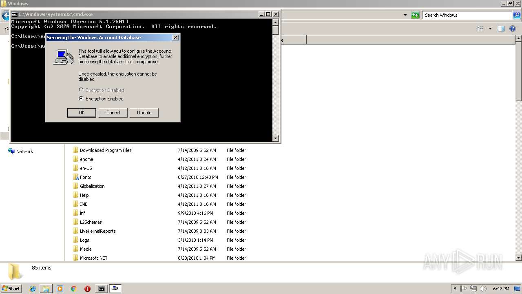This screenshot has width=522, height=294.
Task: Click the Windows folder icon in Explorer title bar
Action: [4, 4]
